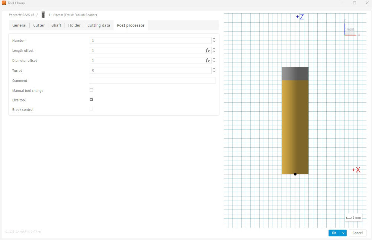Click the Fusion Tool Library app icon
Screen dimensions: 372x240
point(4,3)
